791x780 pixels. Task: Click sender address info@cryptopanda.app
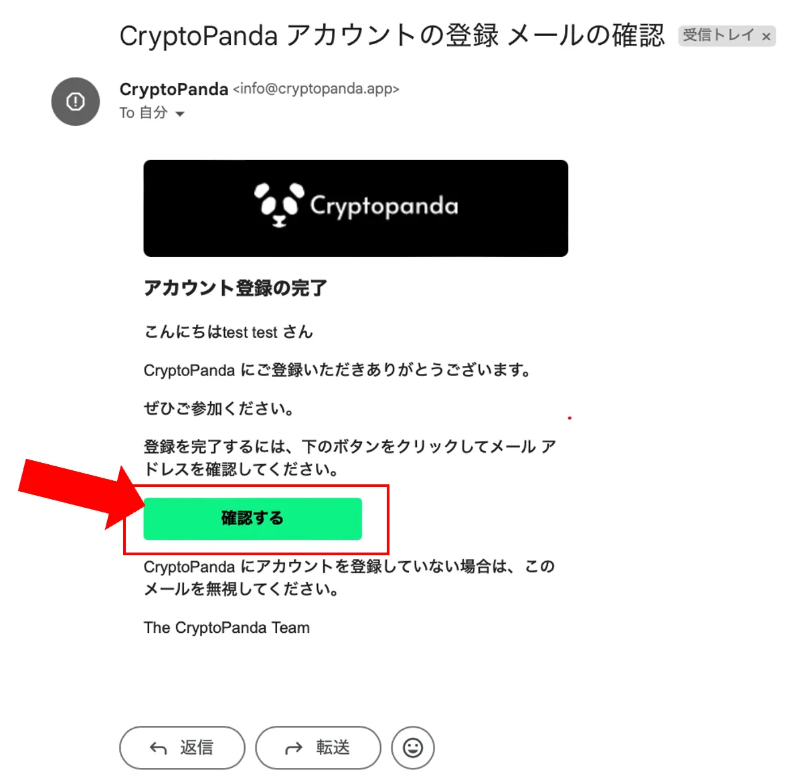316,89
